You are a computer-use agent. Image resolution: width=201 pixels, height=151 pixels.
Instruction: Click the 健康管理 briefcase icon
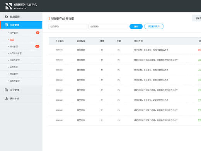pyautogui.click(x=6, y=17)
